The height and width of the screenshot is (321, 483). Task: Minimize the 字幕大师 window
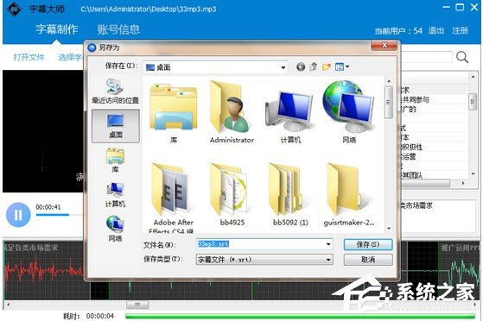click(446, 7)
